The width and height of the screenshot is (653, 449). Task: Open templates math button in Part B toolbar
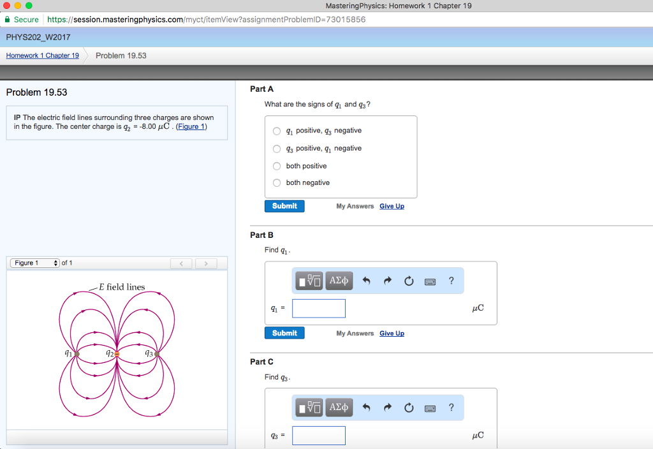click(309, 281)
